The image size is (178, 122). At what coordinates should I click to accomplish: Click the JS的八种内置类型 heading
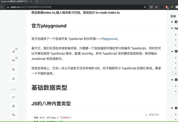coord(51,103)
